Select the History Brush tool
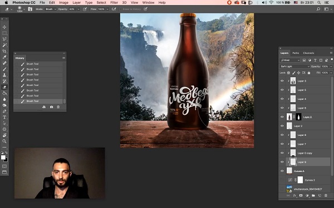The image size is (334, 208). coord(4,81)
